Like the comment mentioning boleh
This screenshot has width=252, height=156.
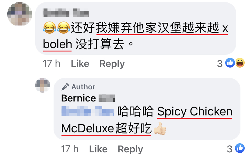80,64
